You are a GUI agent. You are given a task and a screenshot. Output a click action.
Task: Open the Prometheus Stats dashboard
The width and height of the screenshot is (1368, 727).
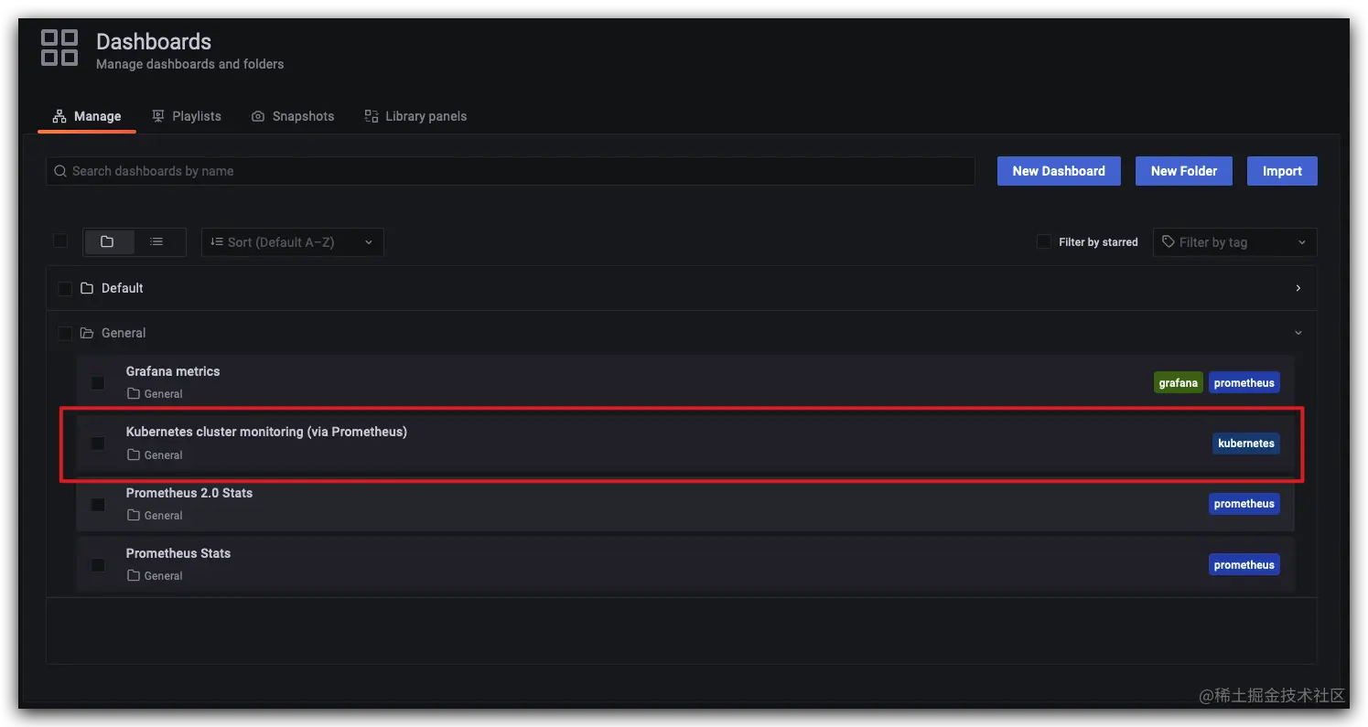178,553
